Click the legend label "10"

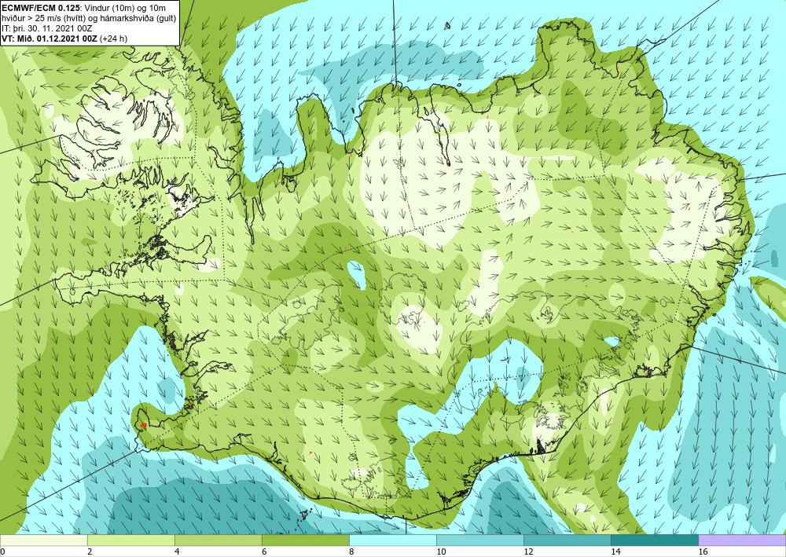pyautogui.click(x=441, y=552)
